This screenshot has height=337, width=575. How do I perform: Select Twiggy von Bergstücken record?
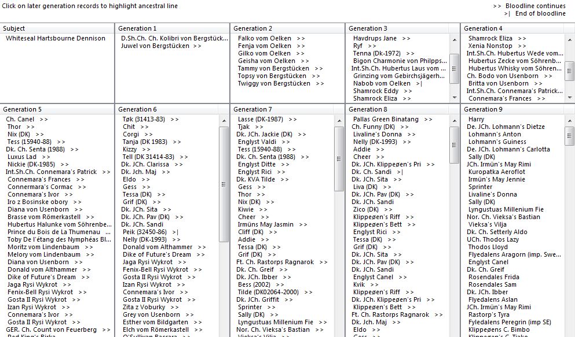click(281, 83)
